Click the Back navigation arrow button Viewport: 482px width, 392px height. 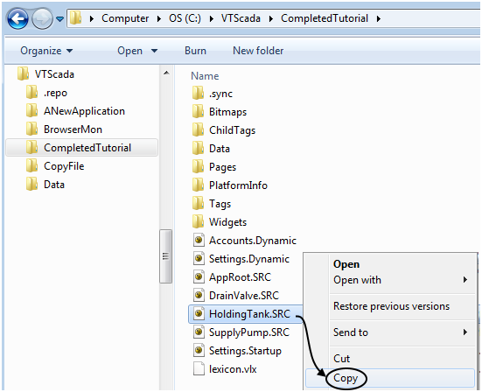[17, 18]
